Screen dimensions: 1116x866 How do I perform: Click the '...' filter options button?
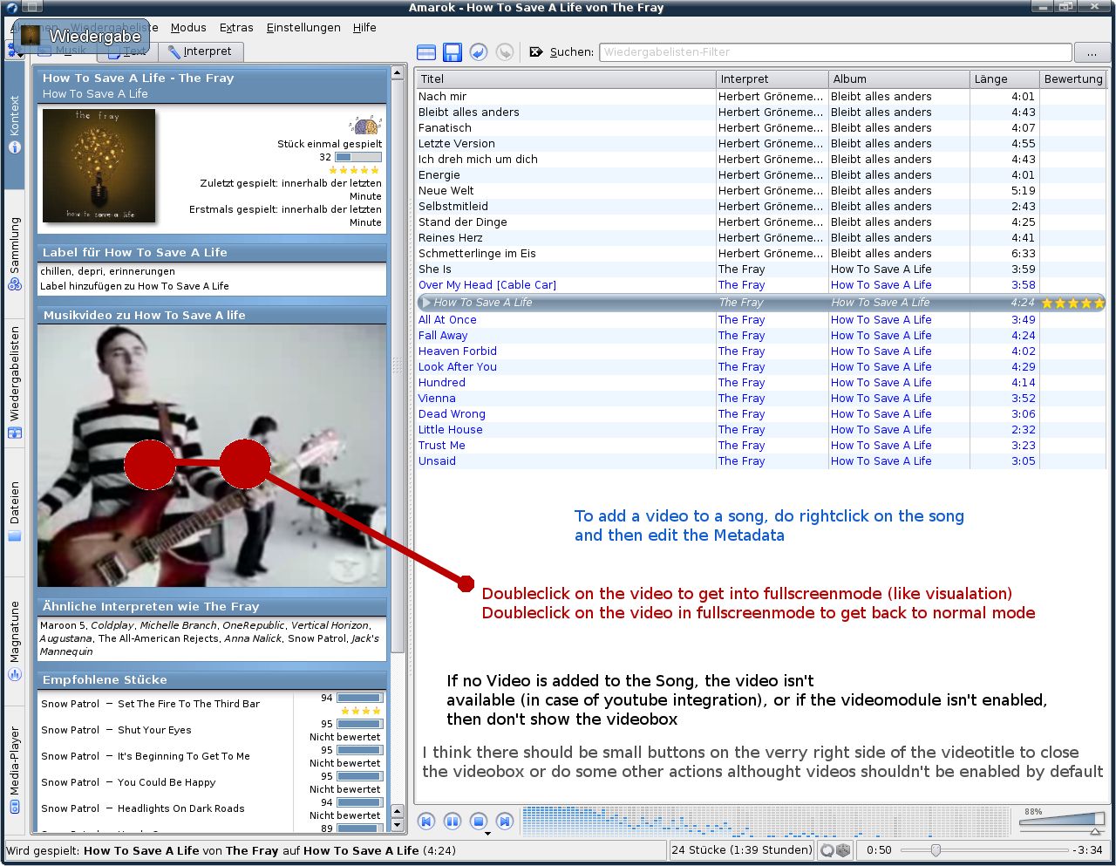(x=1092, y=52)
